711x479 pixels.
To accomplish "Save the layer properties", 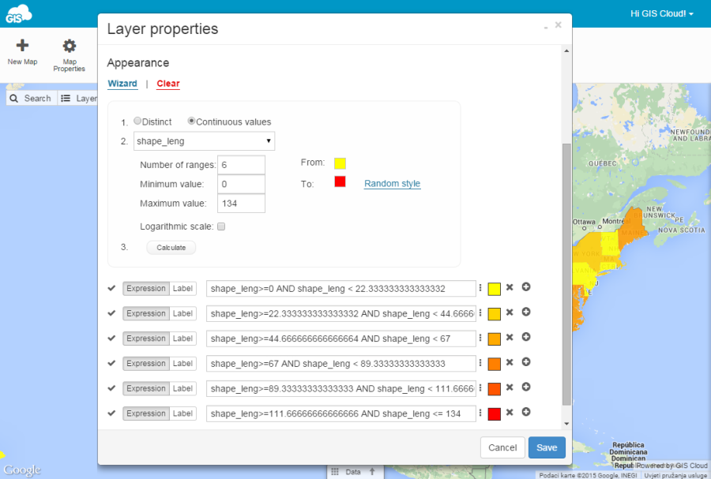I will [547, 447].
